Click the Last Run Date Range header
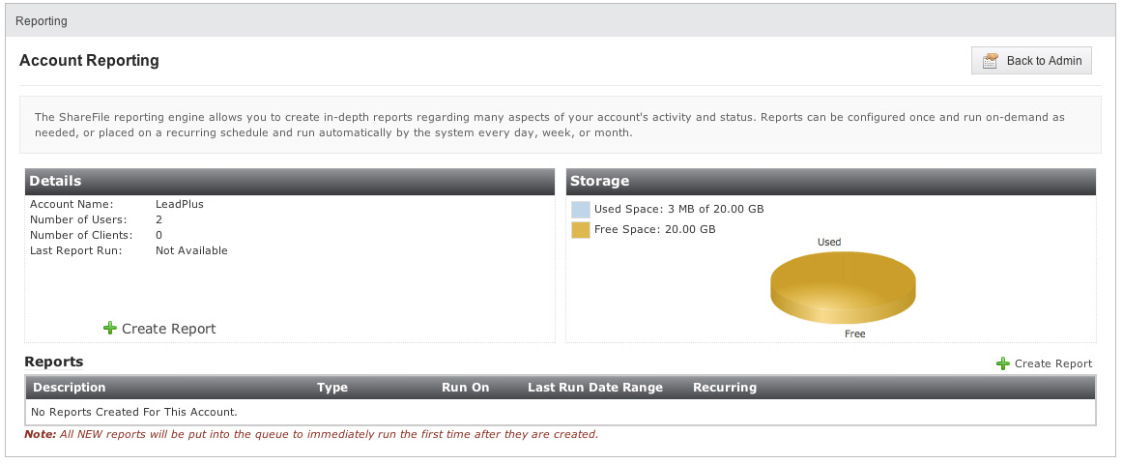 click(x=595, y=388)
